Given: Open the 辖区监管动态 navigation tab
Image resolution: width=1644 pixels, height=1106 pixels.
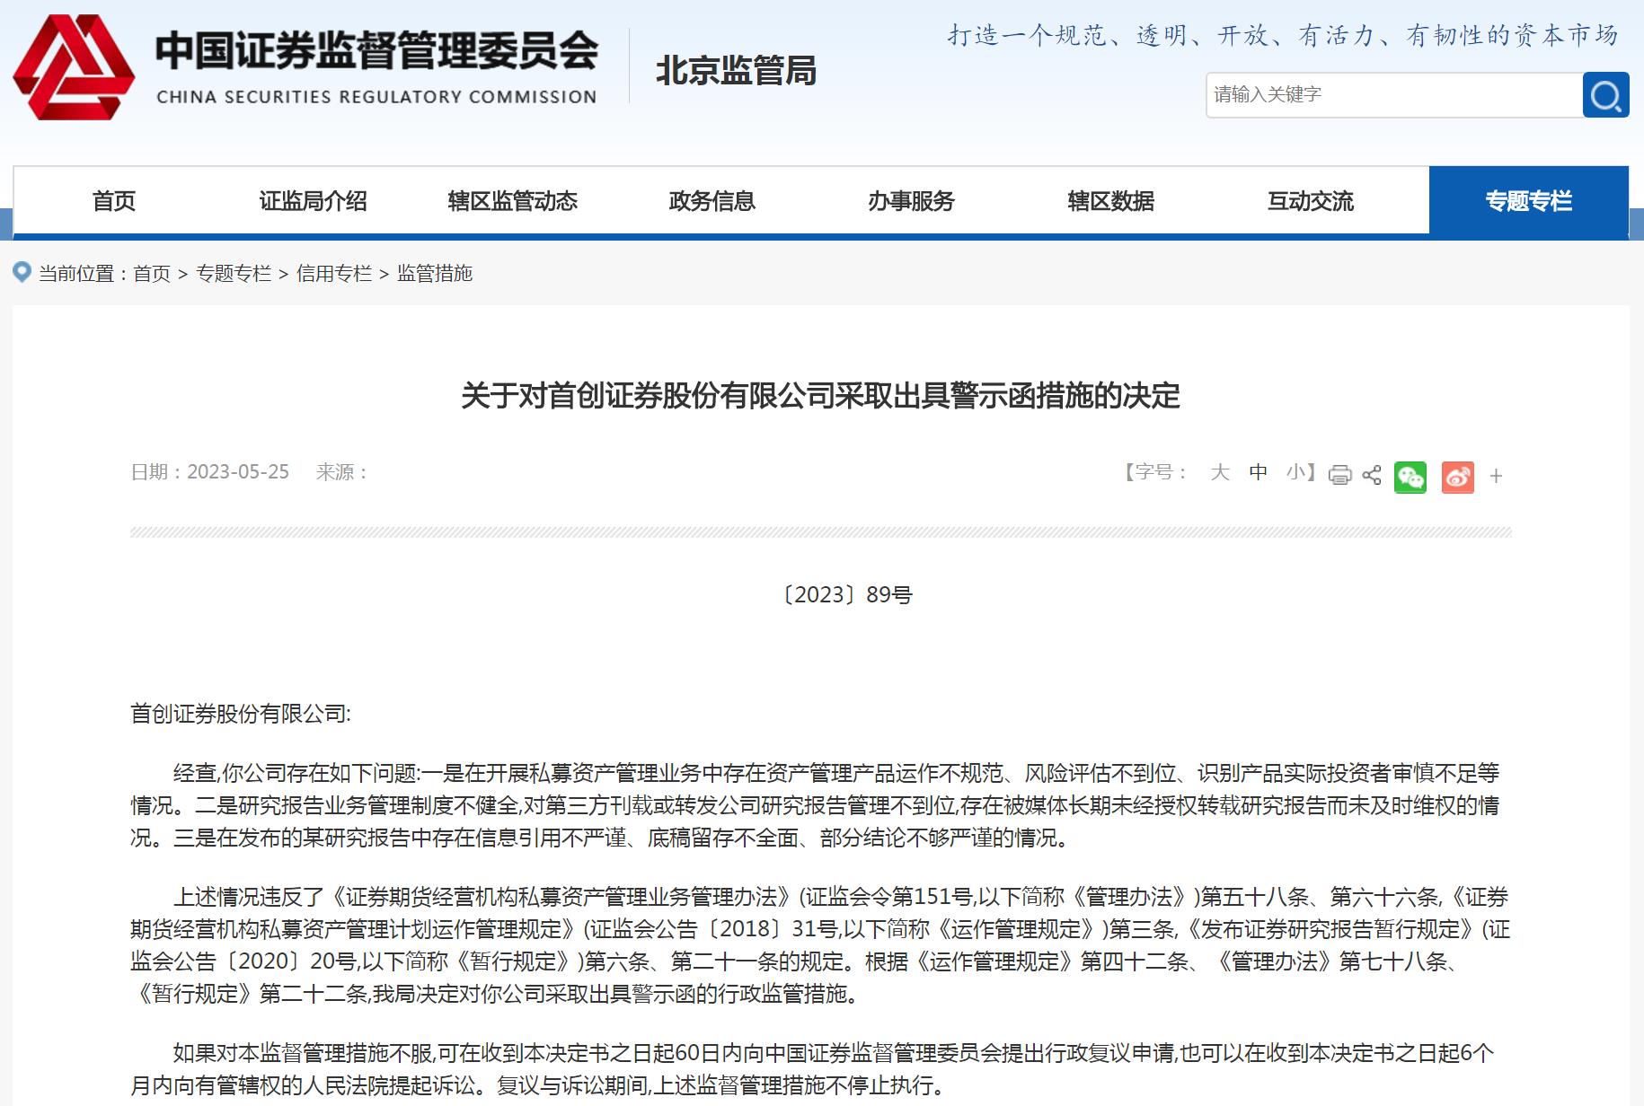Looking at the screenshot, I should (x=513, y=201).
